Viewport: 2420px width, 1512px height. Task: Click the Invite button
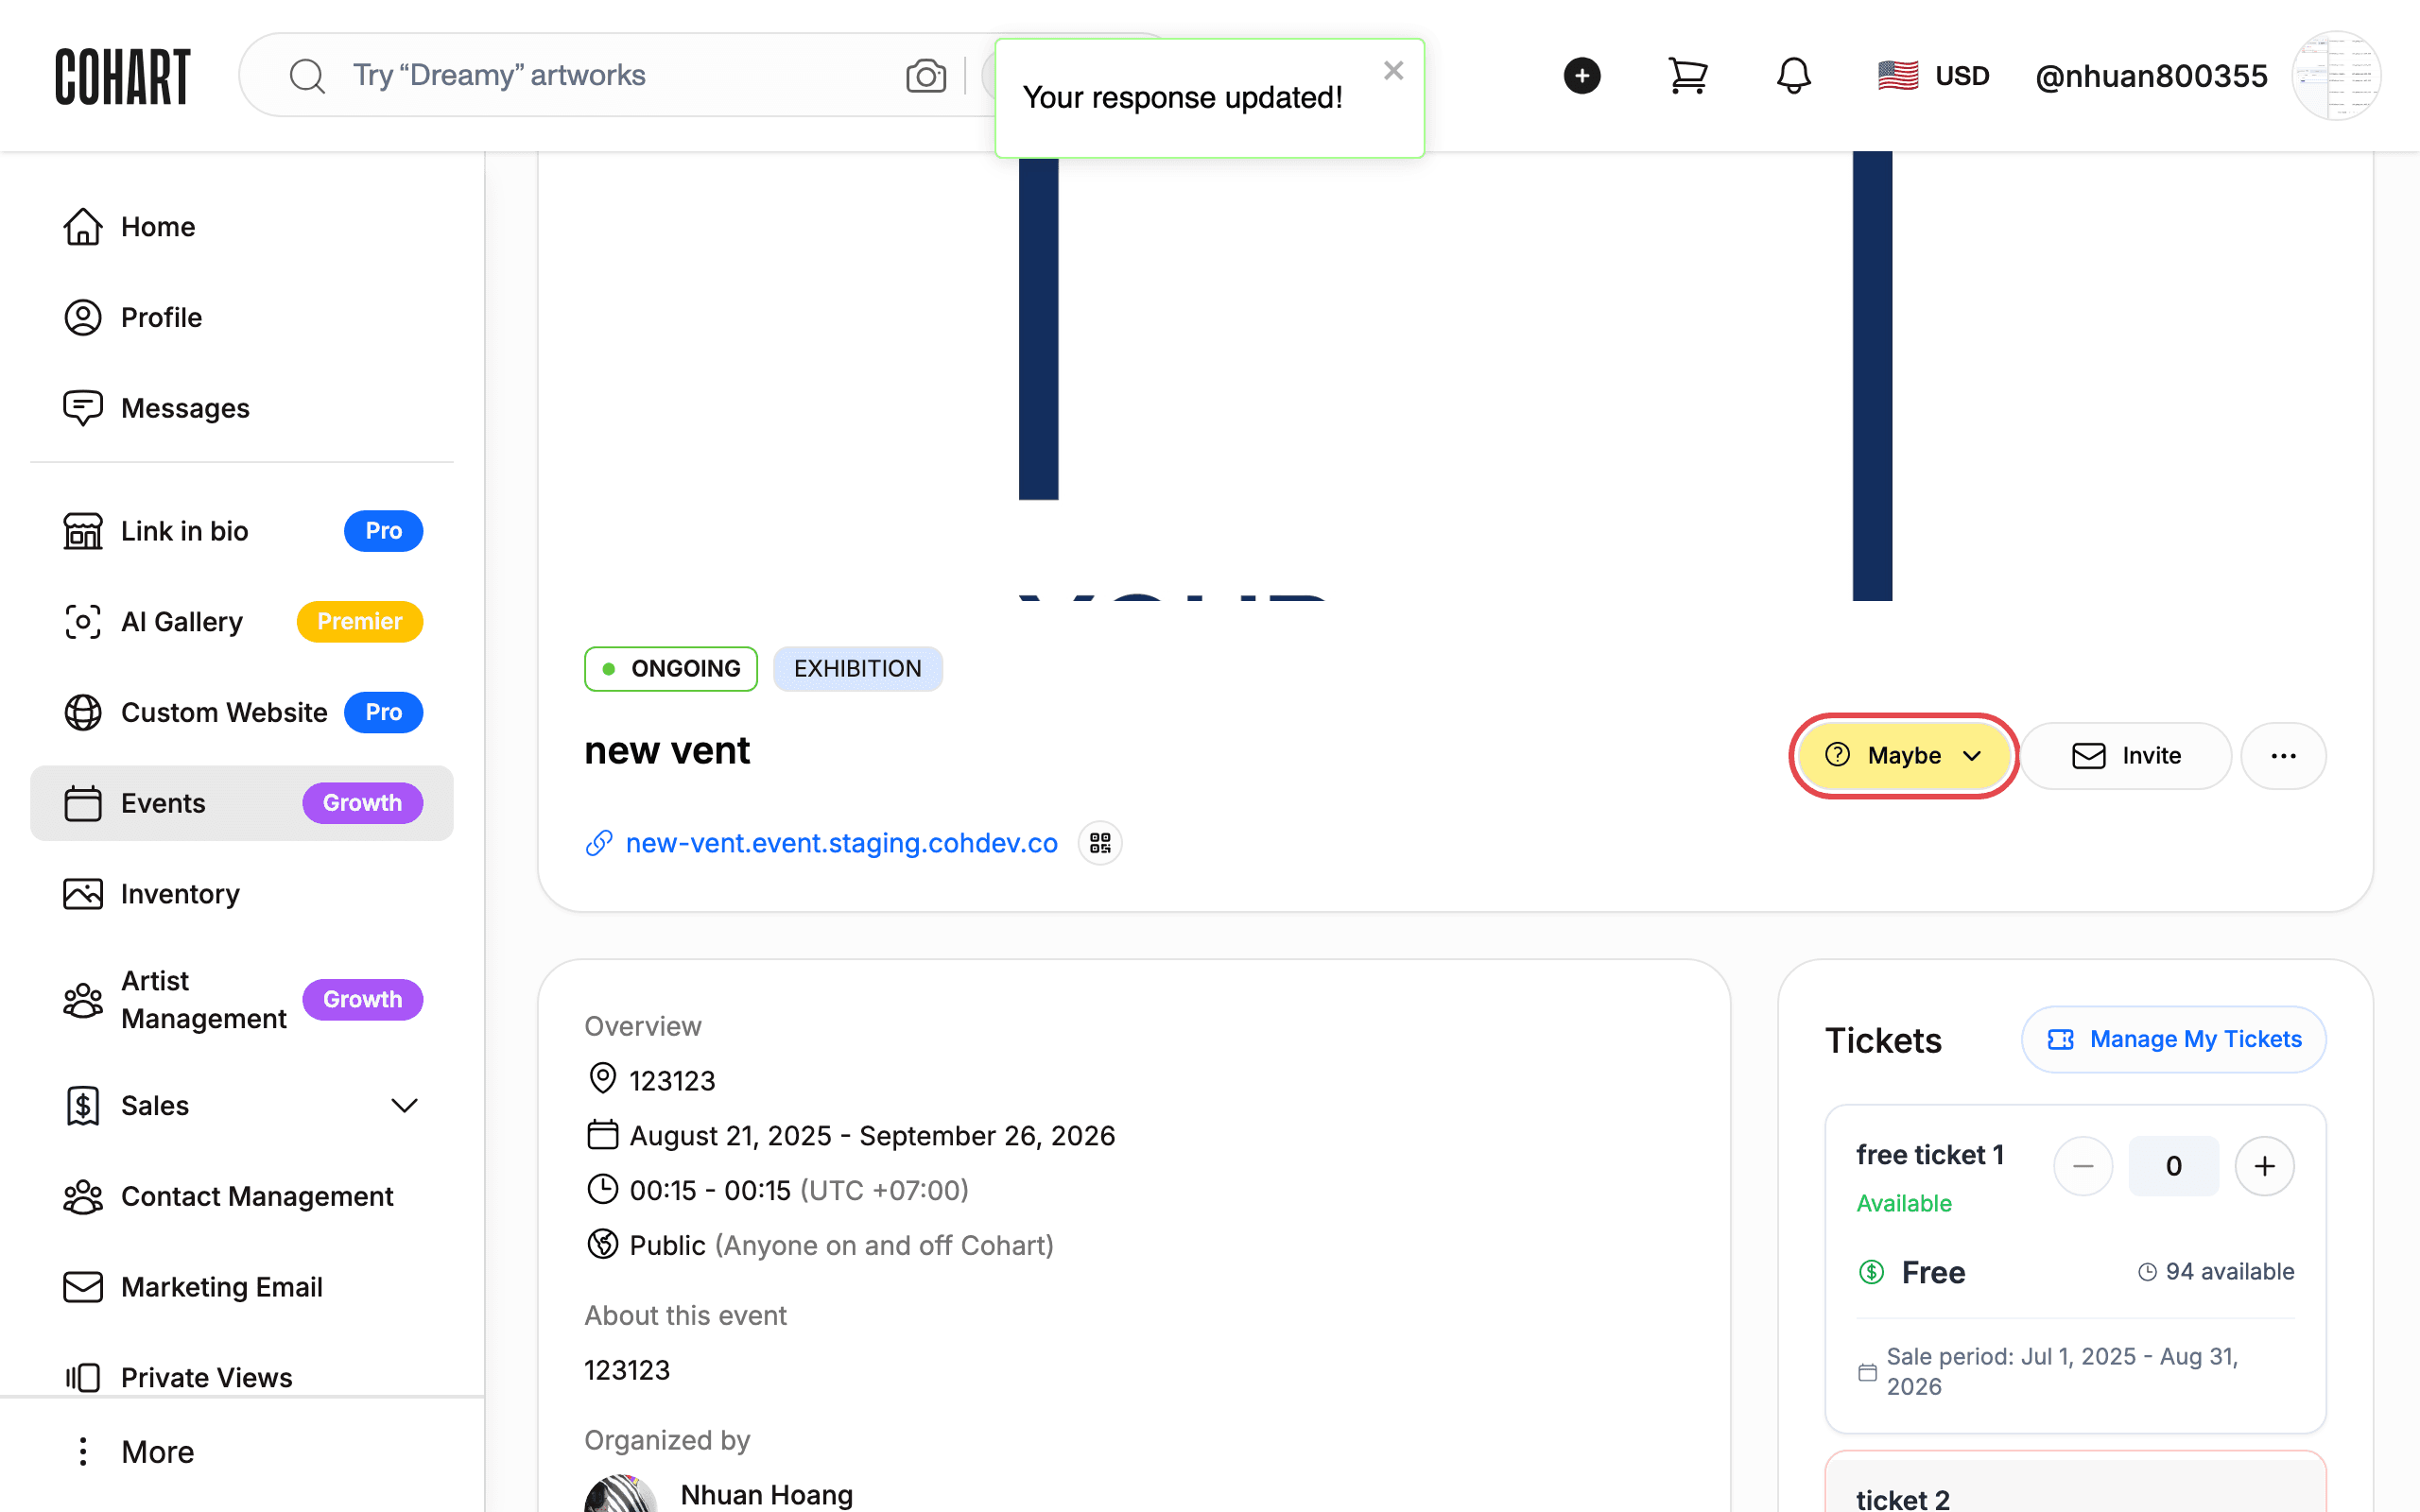pos(2126,756)
